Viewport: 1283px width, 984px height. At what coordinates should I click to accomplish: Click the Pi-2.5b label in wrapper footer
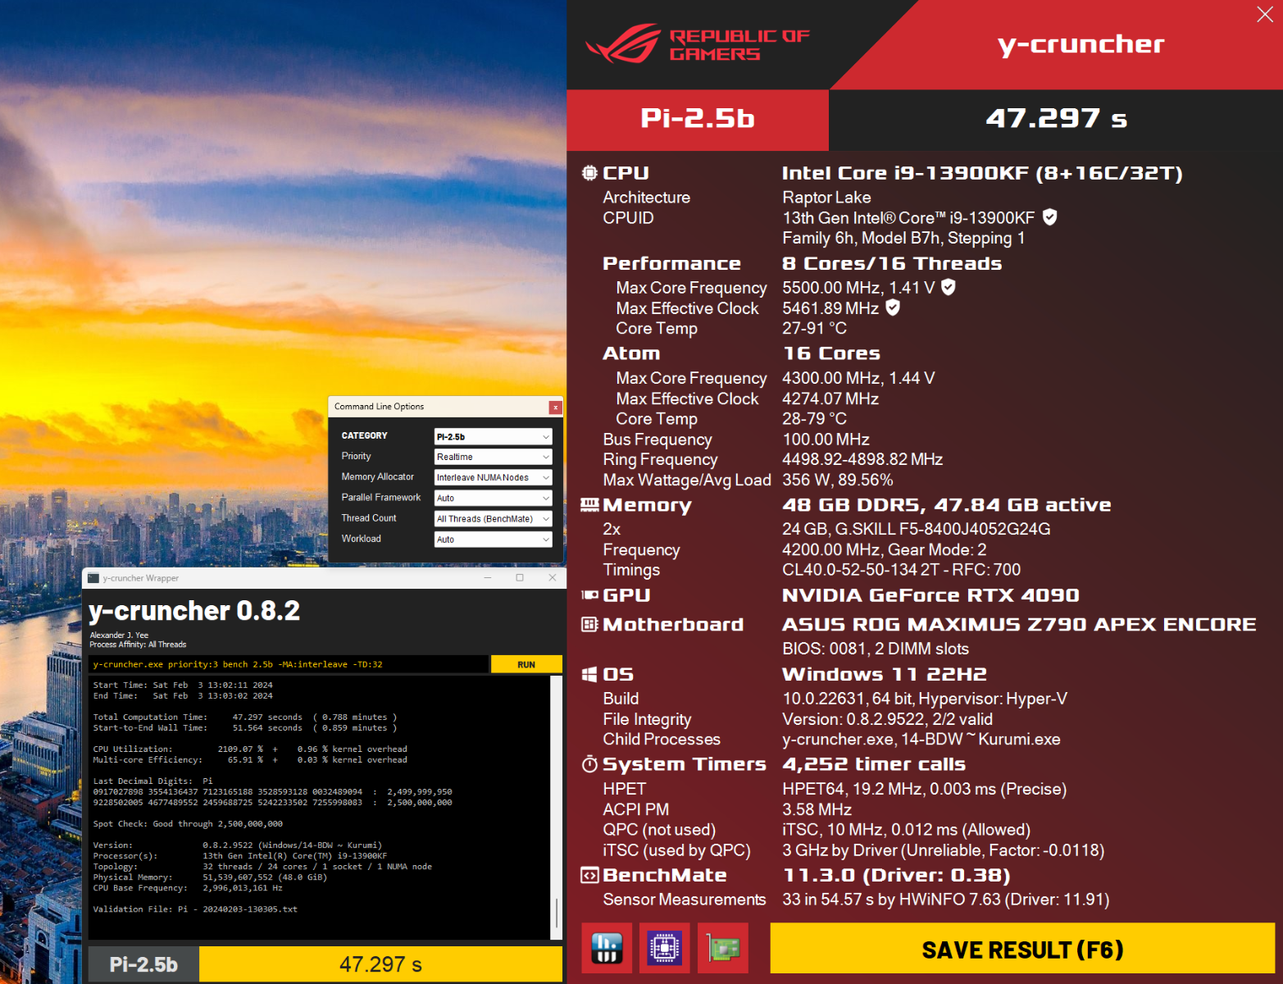[143, 964]
